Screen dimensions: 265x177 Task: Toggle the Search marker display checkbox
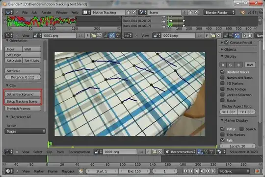pos(241,129)
